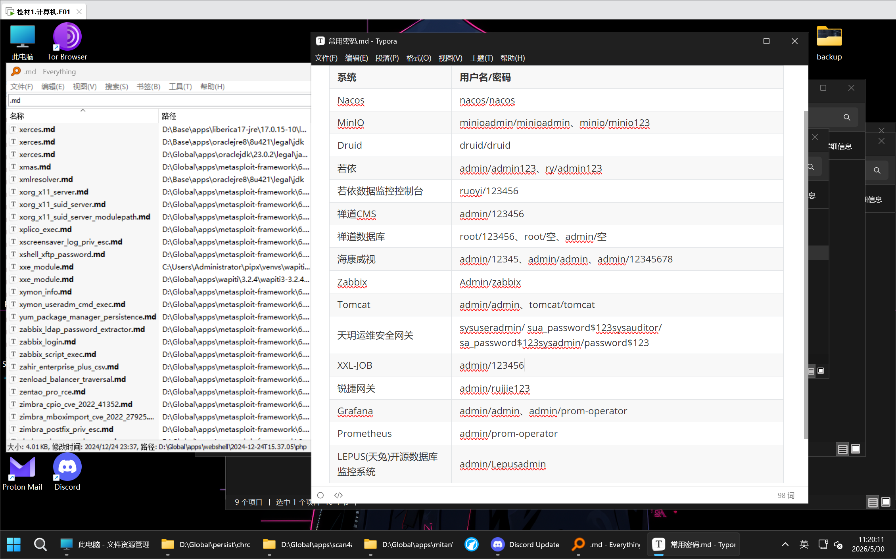The width and height of the screenshot is (896, 559).
Task: Click the Prometheus system cell
Action: [x=390, y=434]
